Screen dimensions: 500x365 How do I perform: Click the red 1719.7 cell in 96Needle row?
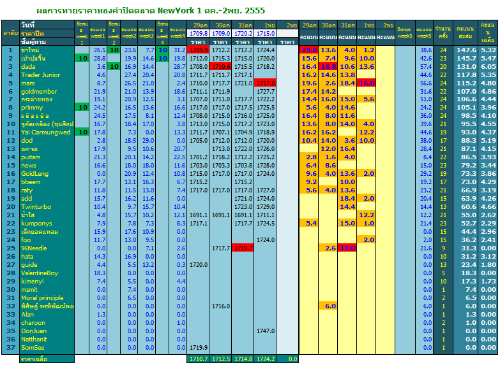coord(243,248)
